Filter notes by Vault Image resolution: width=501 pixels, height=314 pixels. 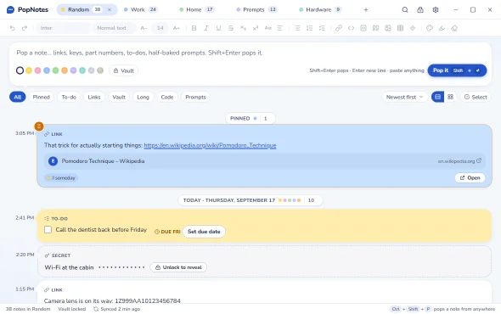tap(119, 97)
